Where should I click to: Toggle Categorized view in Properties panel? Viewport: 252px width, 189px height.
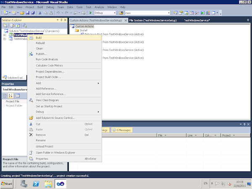pos(5,96)
